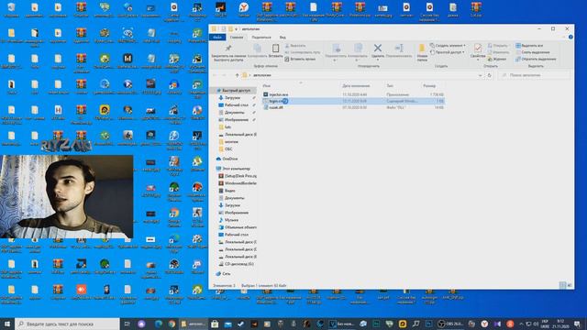Click the Журнал (History) ribbon item
This screenshot has width=587, height=330.
497,59
